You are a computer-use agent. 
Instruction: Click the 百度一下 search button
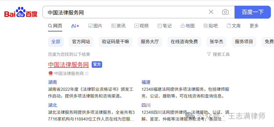click(x=252, y=12)
